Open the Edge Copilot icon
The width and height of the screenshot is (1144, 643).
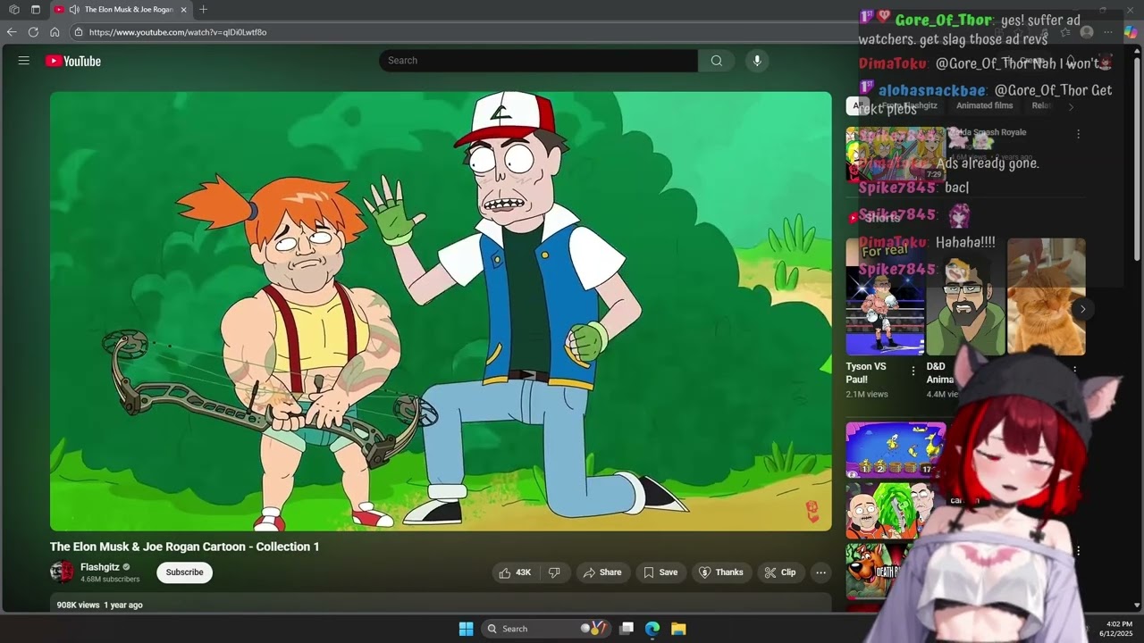[1131, 32]
